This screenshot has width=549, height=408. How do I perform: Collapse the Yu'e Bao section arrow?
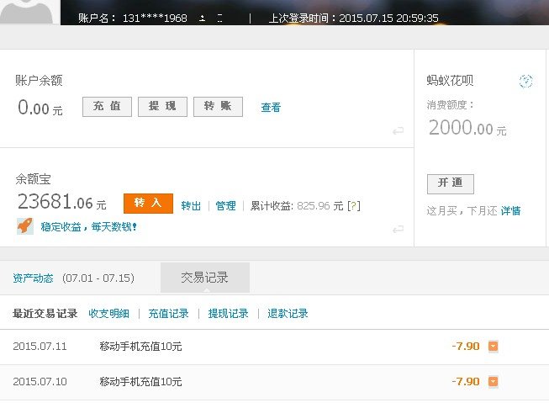click(x=399, y=230)
